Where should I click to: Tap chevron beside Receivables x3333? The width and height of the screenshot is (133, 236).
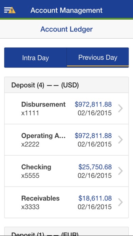pos(120,202)
